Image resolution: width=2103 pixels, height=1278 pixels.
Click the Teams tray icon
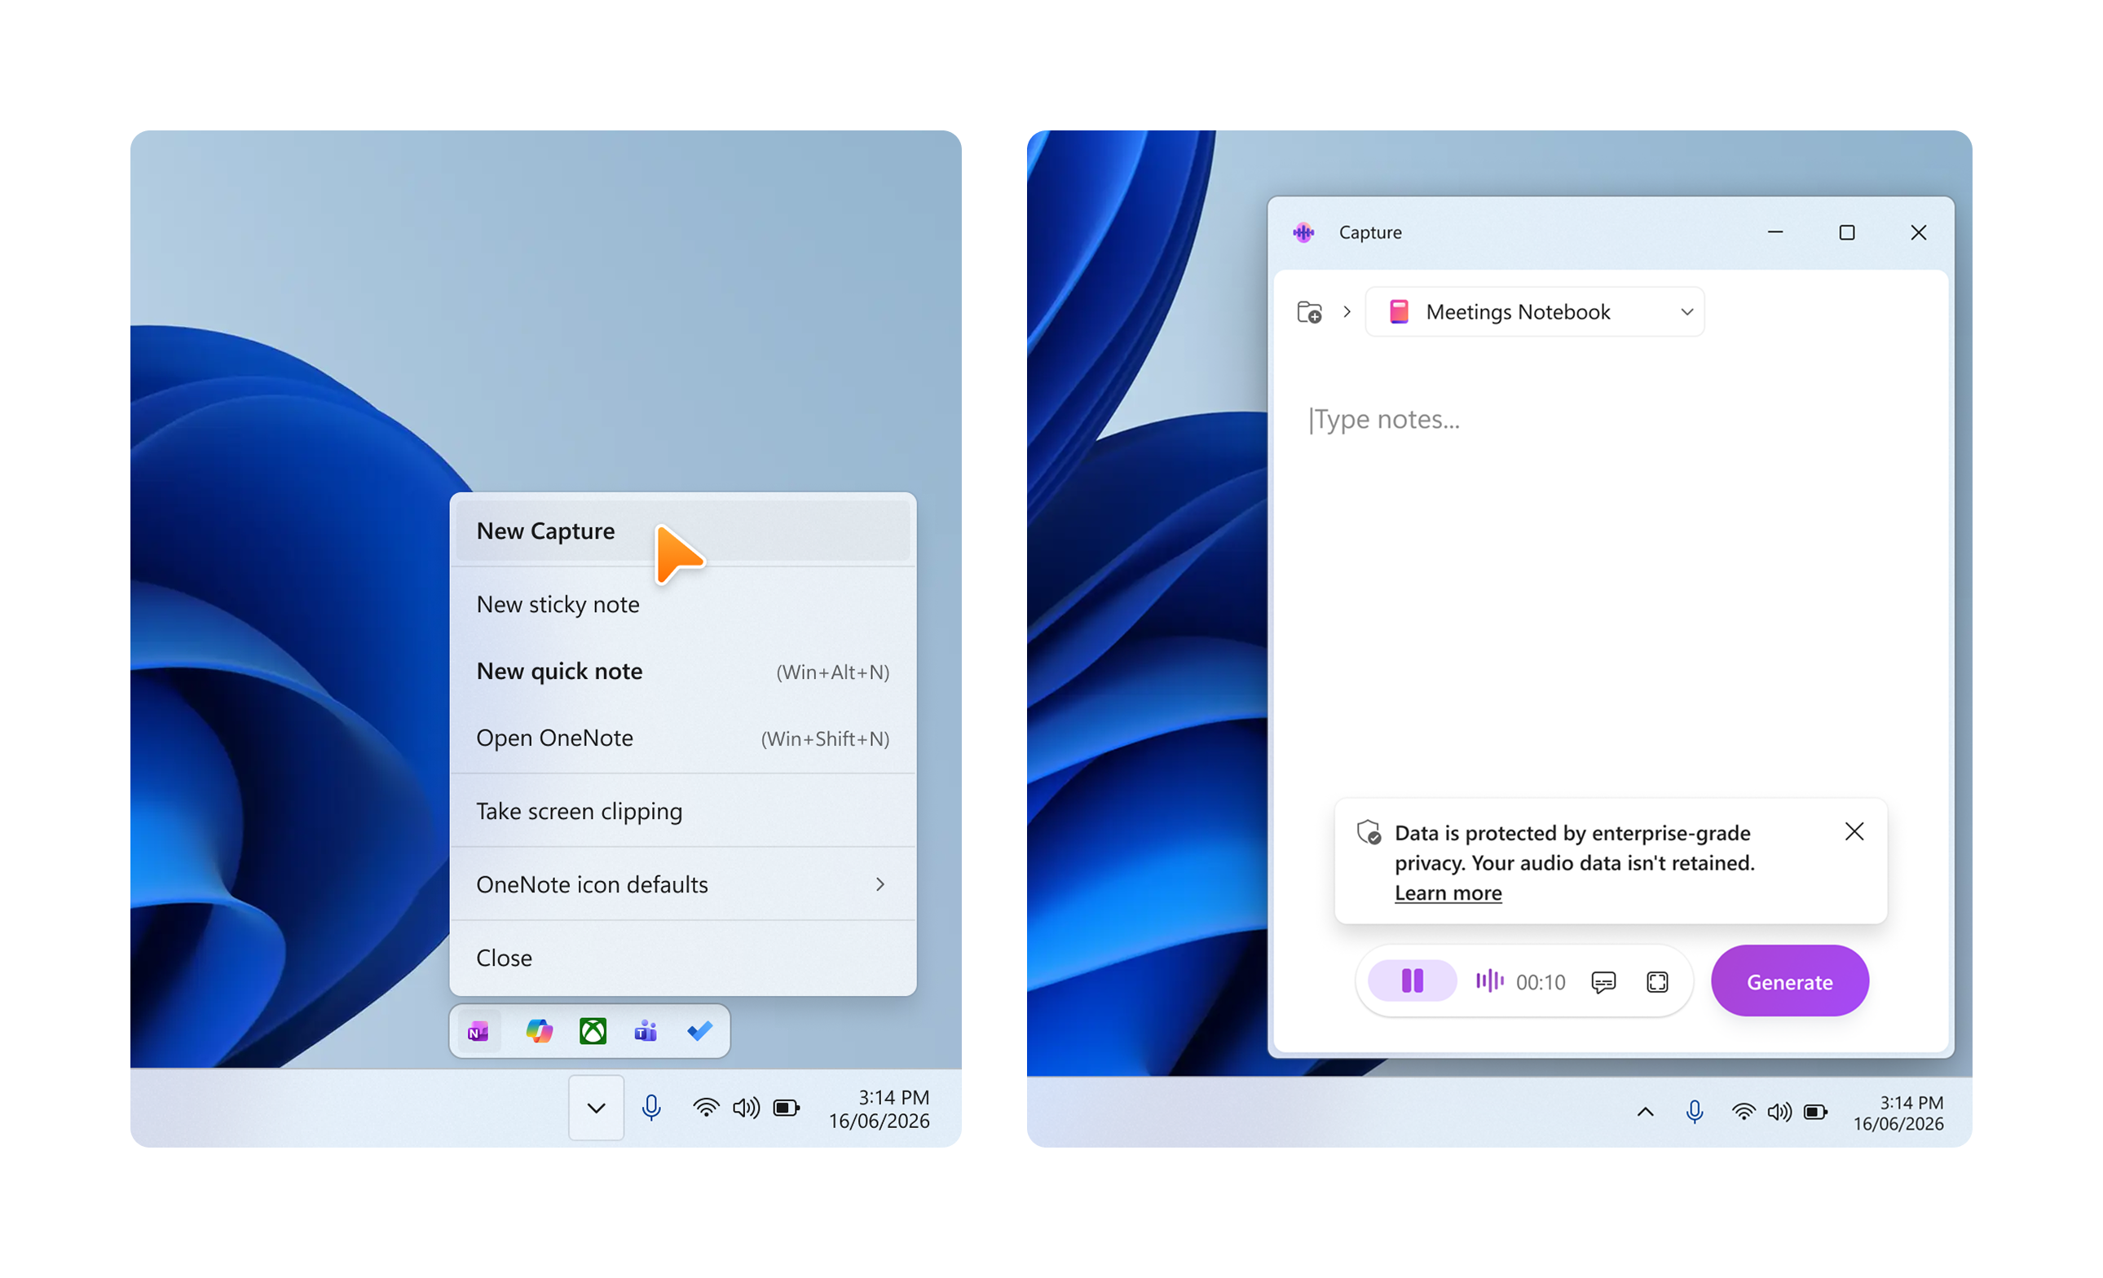(646, 1031)
